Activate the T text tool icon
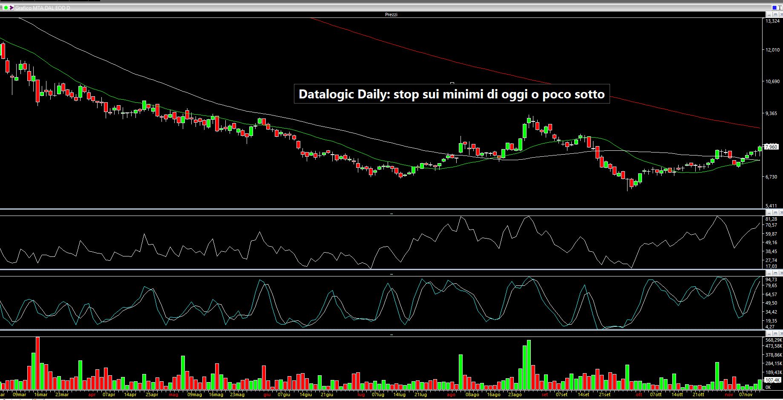The width and height of the screenshot is (783, 400). click(780, 8)
